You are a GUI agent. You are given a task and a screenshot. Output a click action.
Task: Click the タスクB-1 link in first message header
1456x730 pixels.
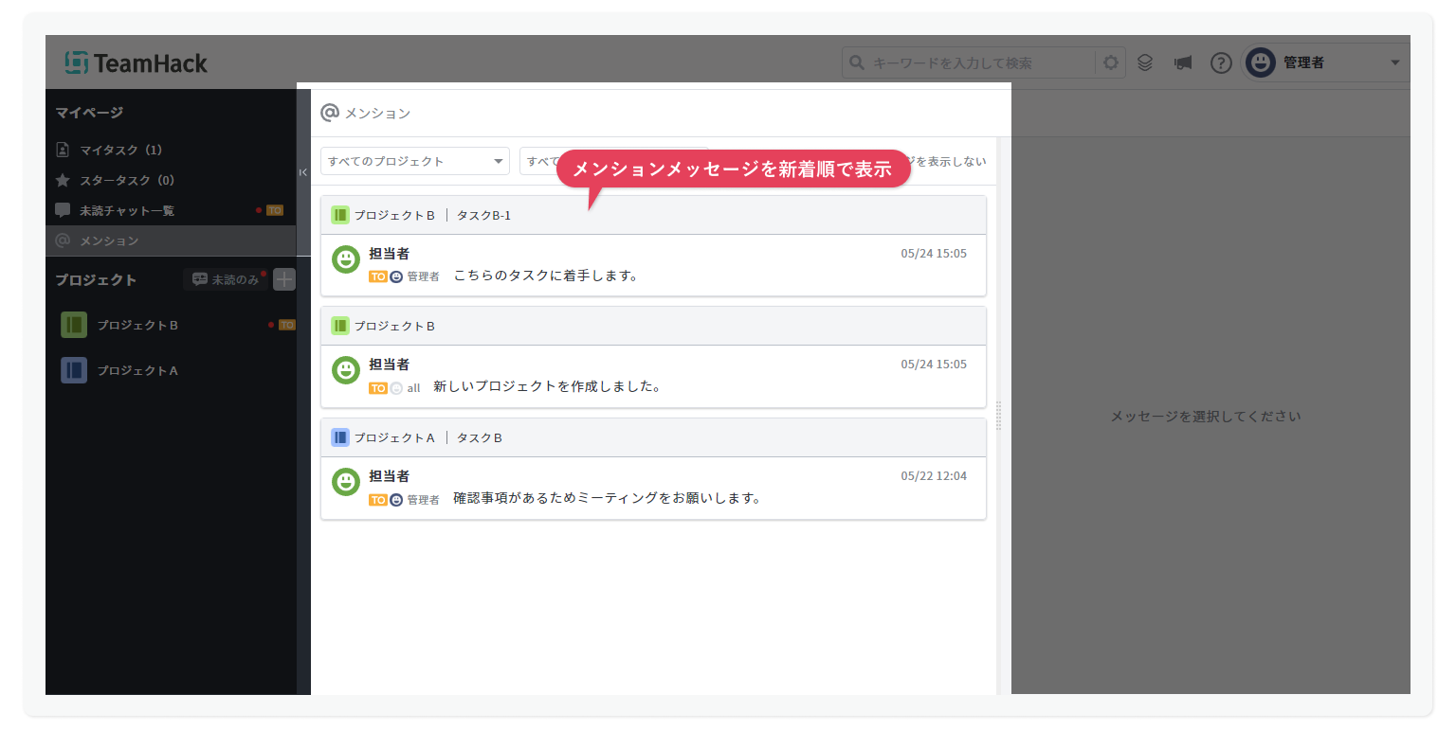pyautogui.click(x=483, y=215)
